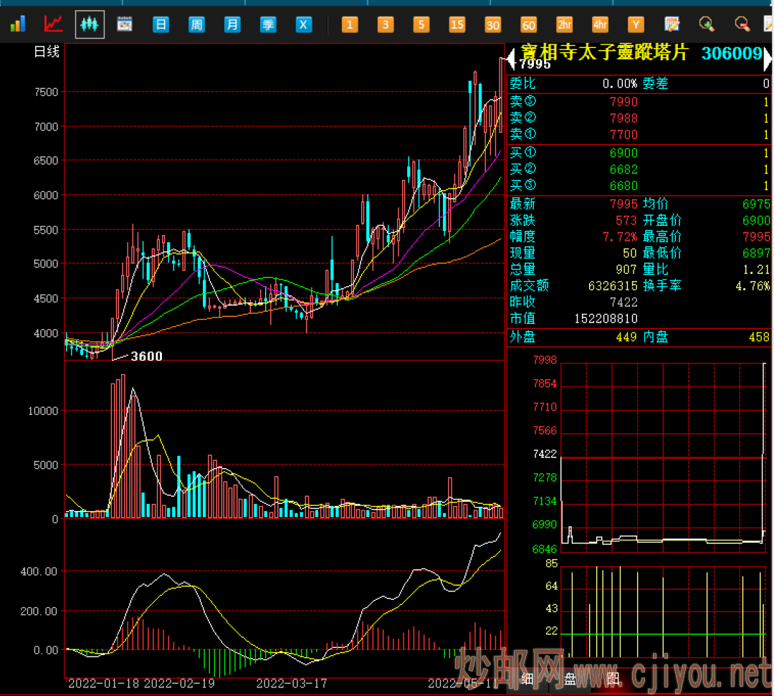Switch to the 盘 tab
This screenshot has width=774, height=696.
570,678
